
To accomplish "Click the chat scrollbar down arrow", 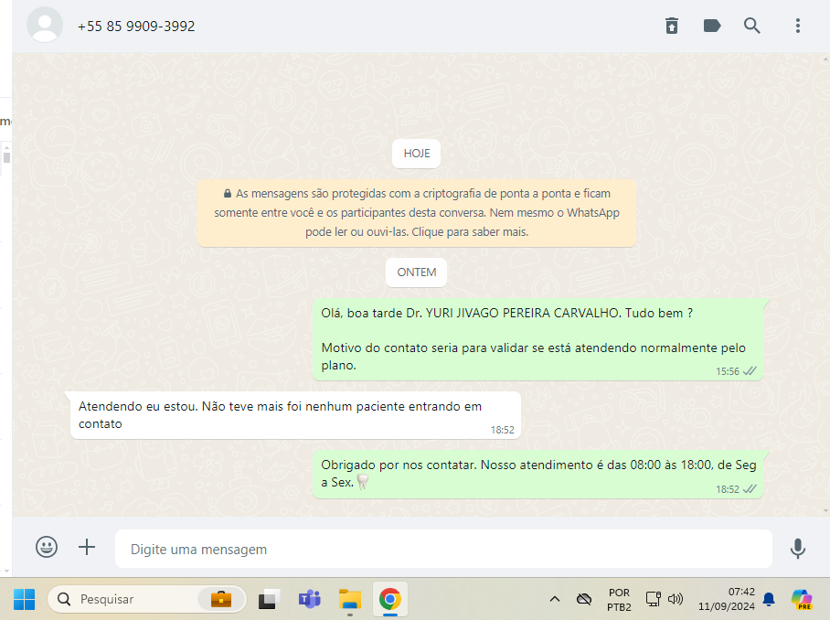I will click(x=826, y=511).
